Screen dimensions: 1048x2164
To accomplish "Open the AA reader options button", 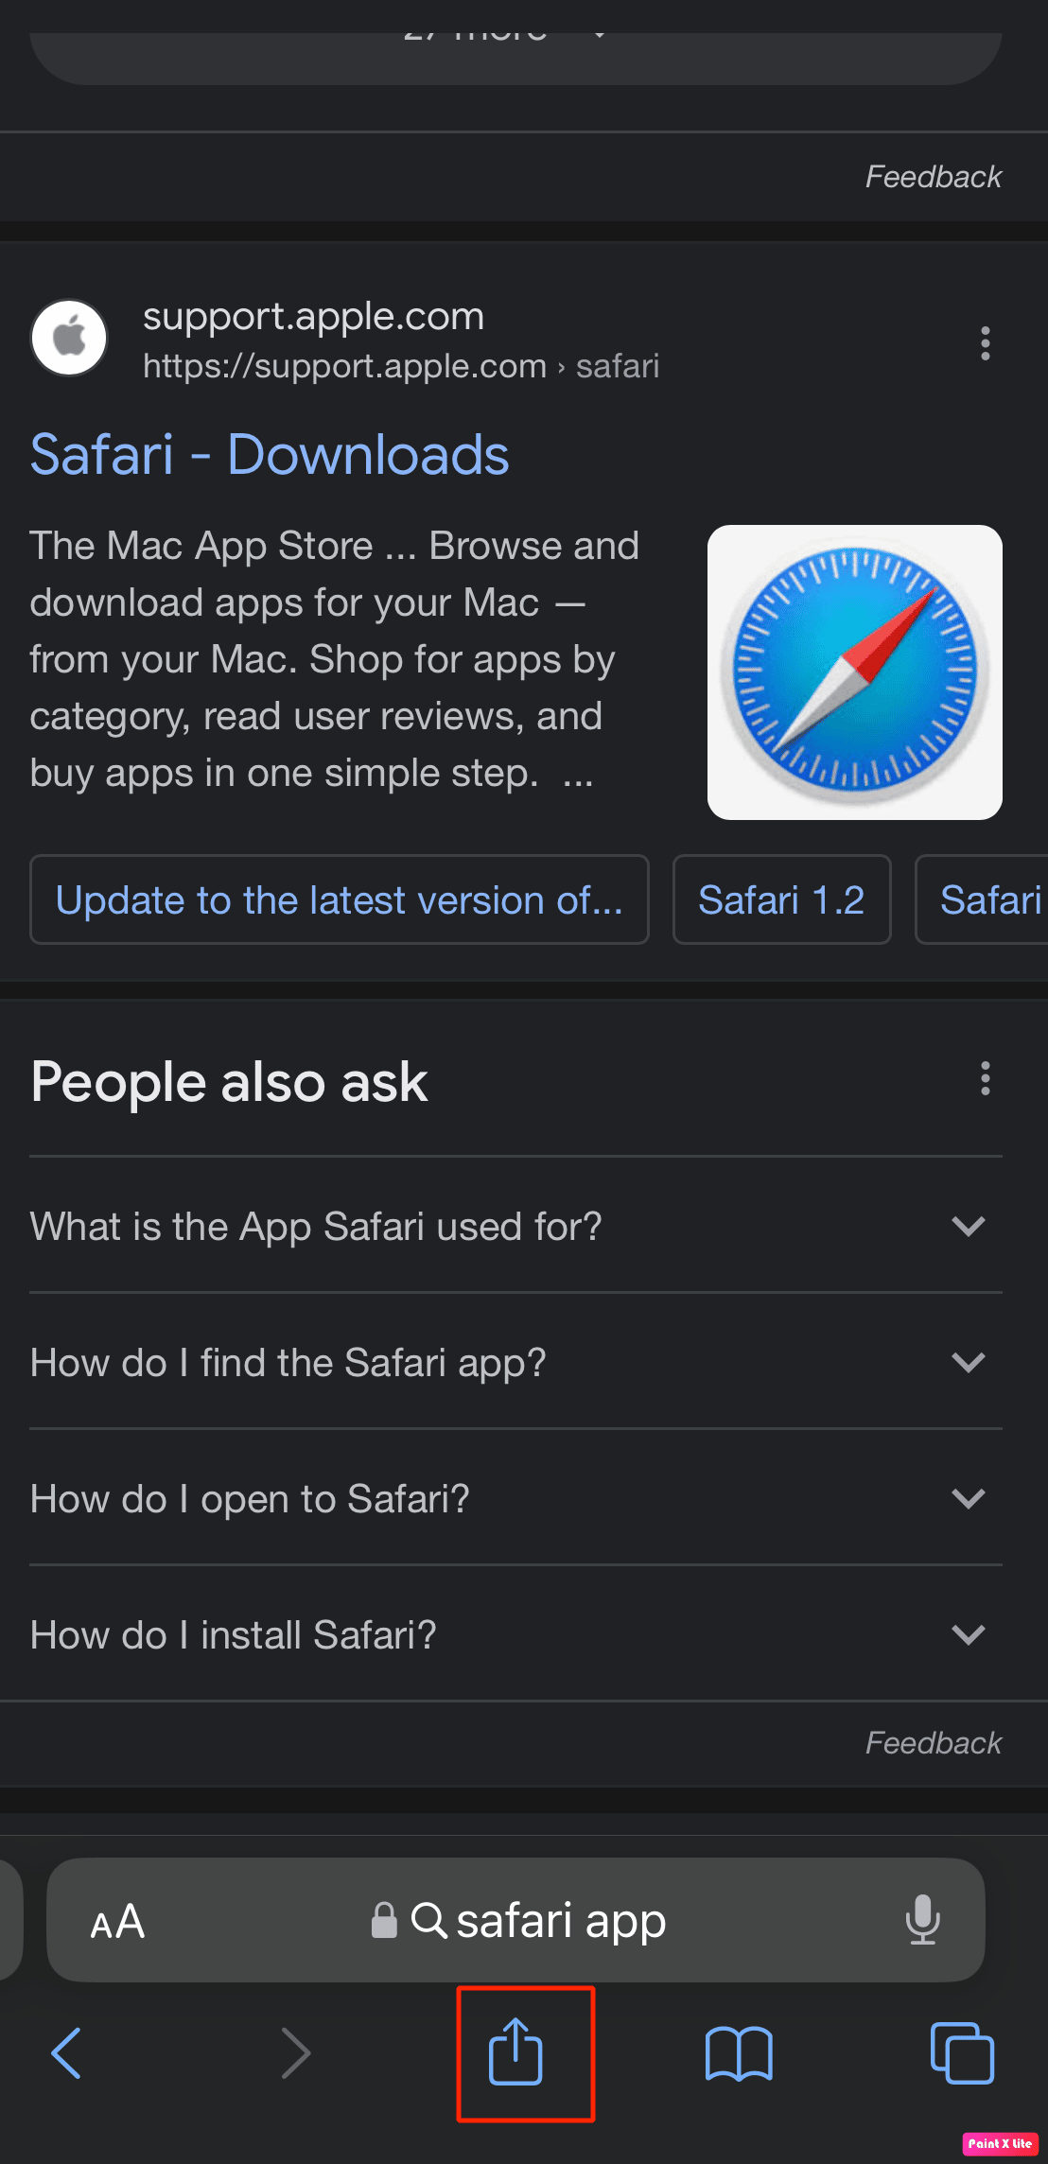I will pyautogui.click(x=117, y=1921).
